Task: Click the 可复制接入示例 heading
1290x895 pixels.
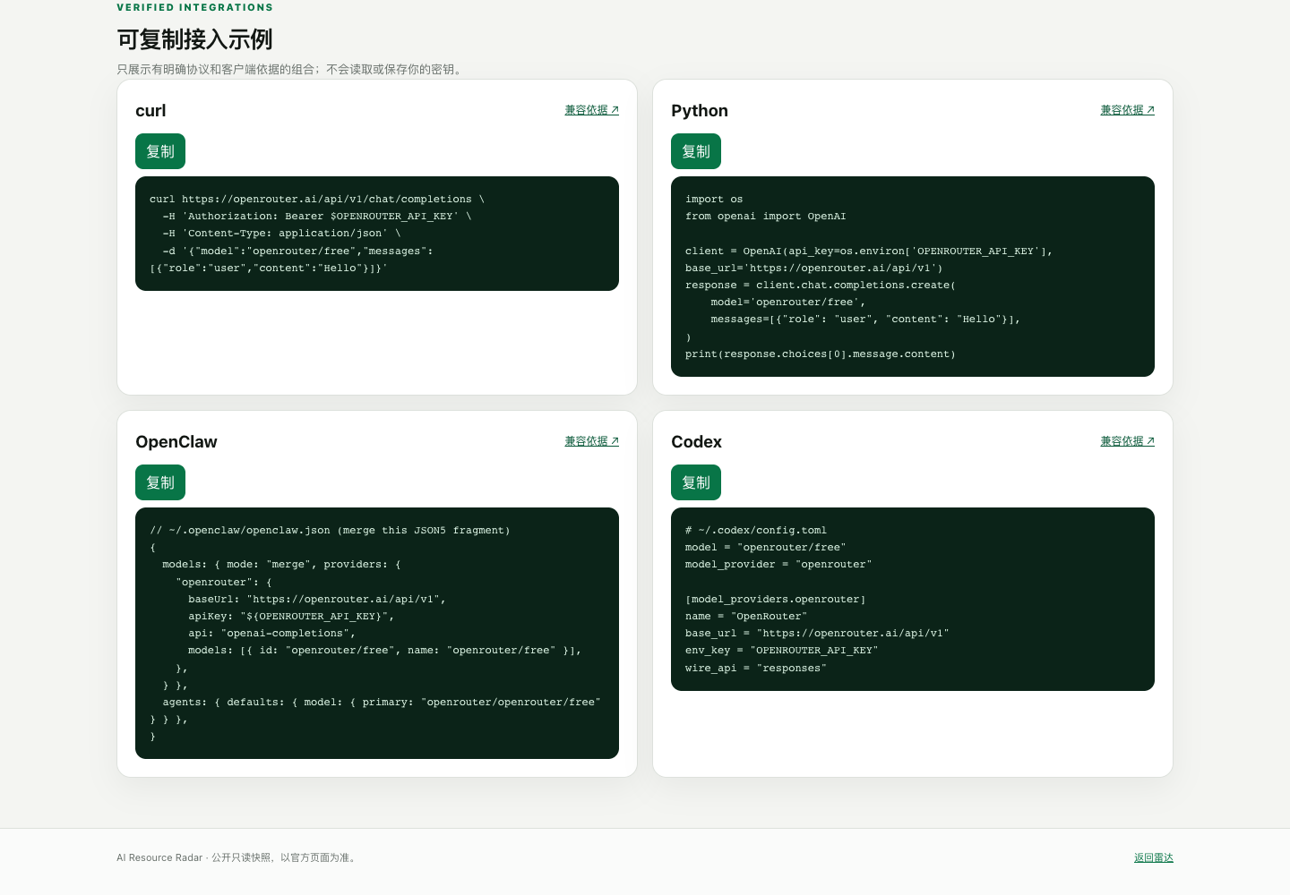Action: pyautogui.click(x=194, y=39)
